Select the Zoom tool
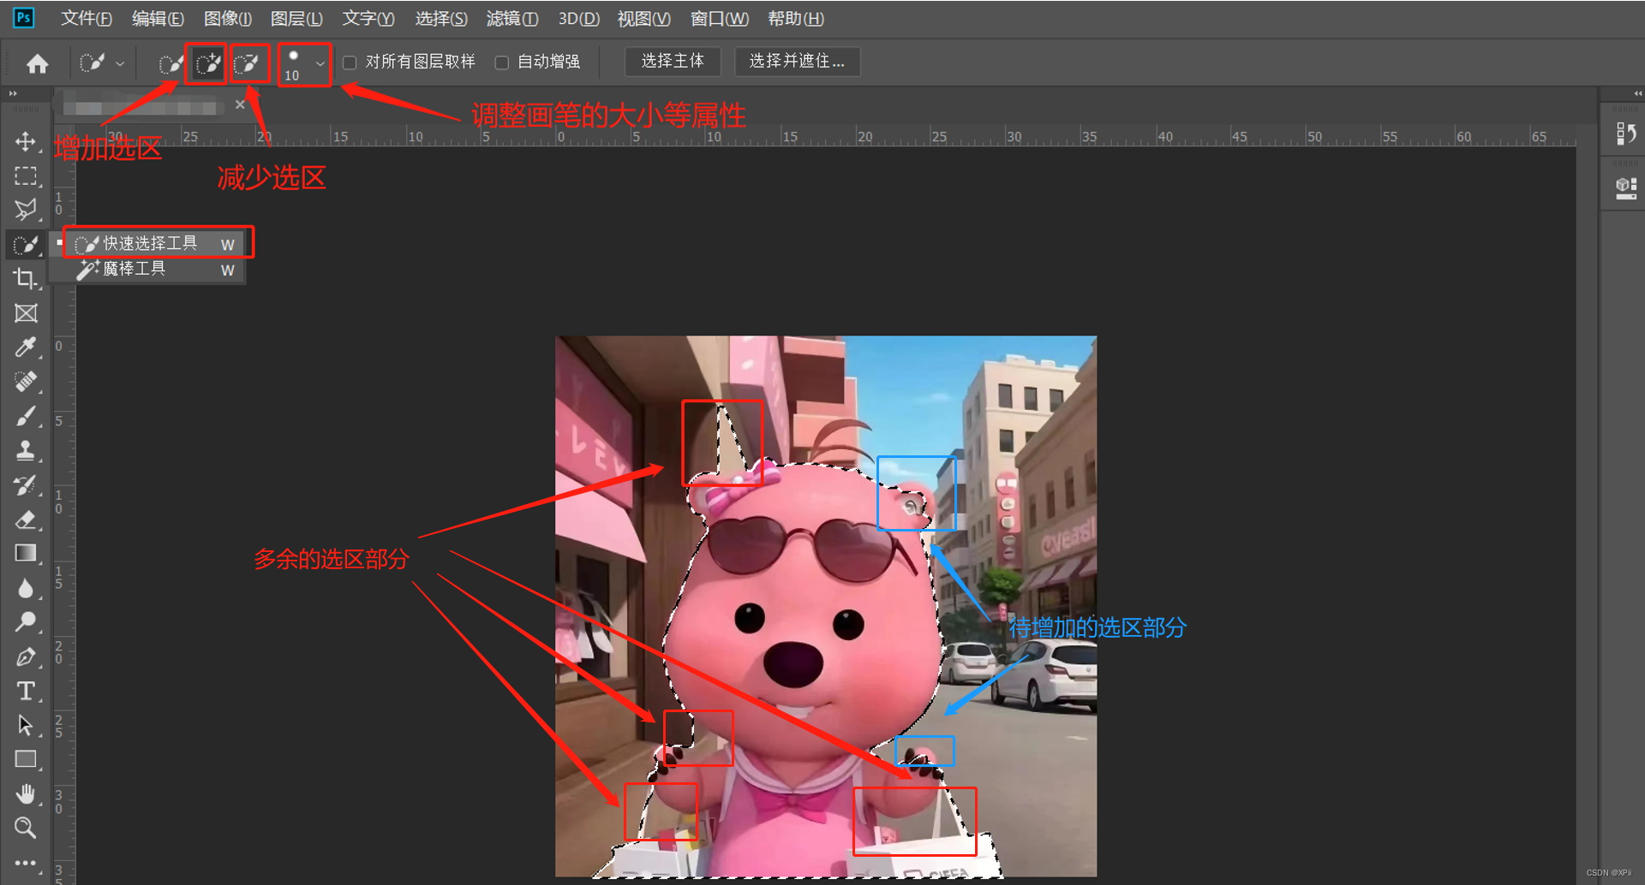 [26, 828]
